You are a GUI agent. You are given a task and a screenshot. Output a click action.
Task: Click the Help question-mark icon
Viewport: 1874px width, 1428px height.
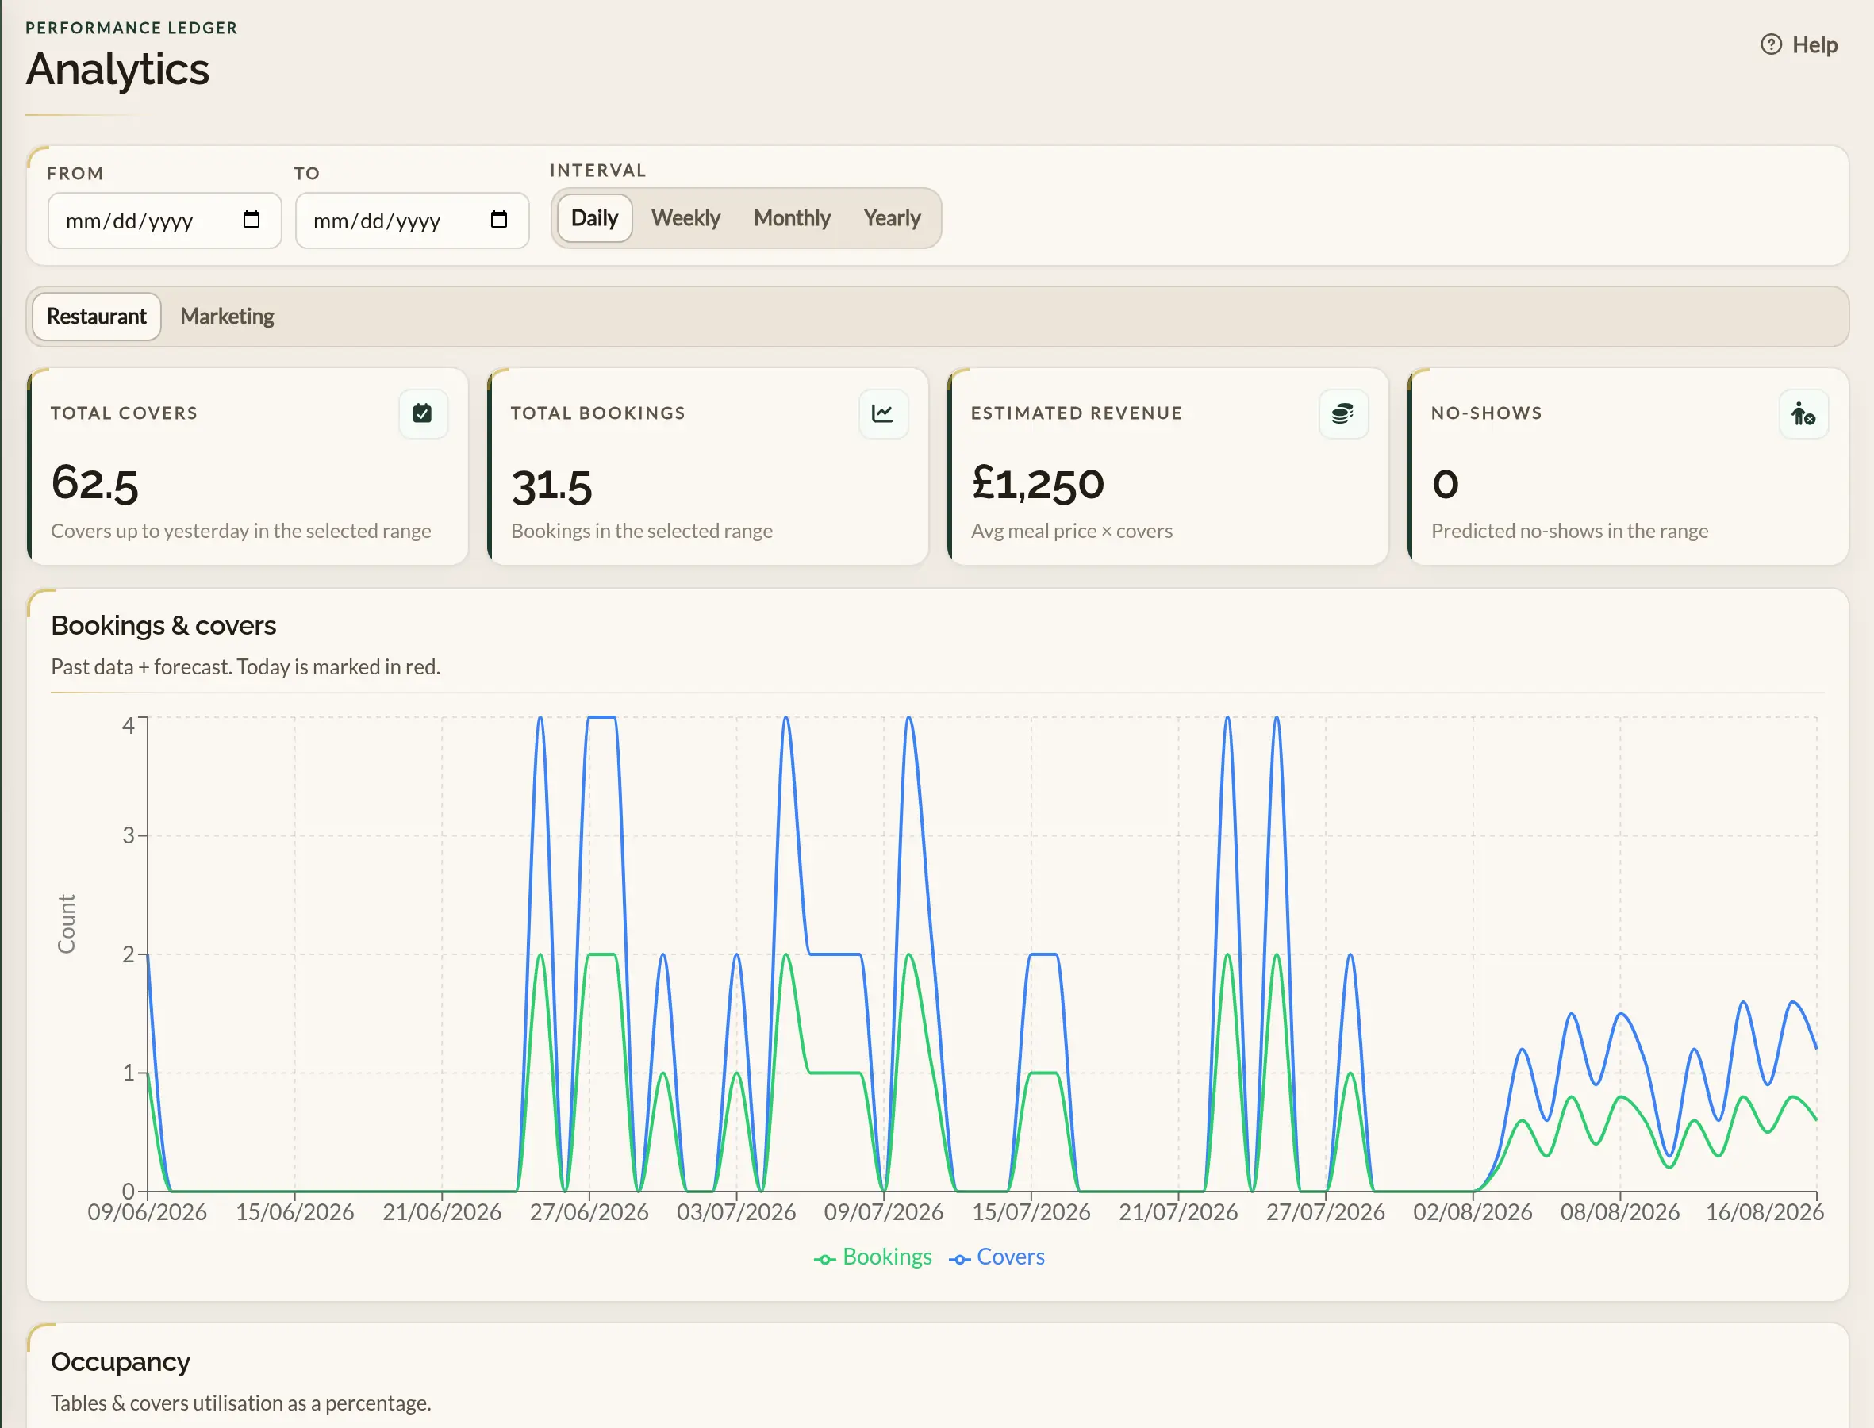1770,44
